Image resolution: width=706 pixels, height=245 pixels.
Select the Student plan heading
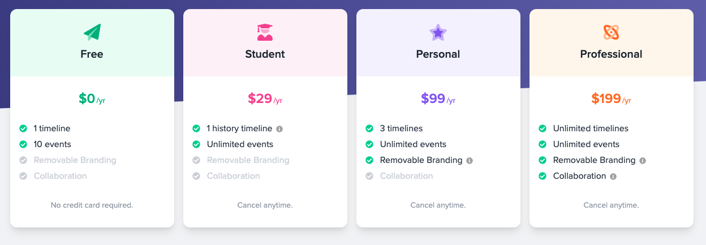click(x=265, y=54)
